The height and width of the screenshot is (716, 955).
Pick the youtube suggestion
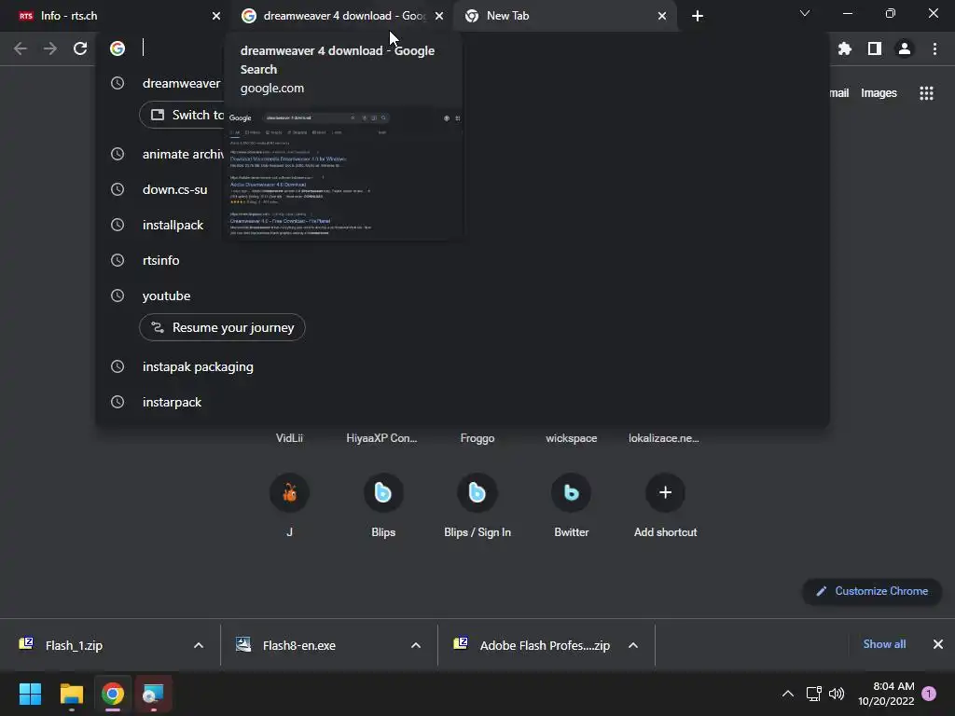463,296
